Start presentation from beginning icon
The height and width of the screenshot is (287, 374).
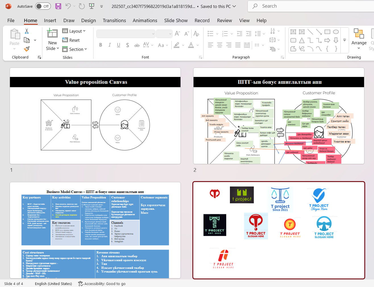click(x=92, y=6)
